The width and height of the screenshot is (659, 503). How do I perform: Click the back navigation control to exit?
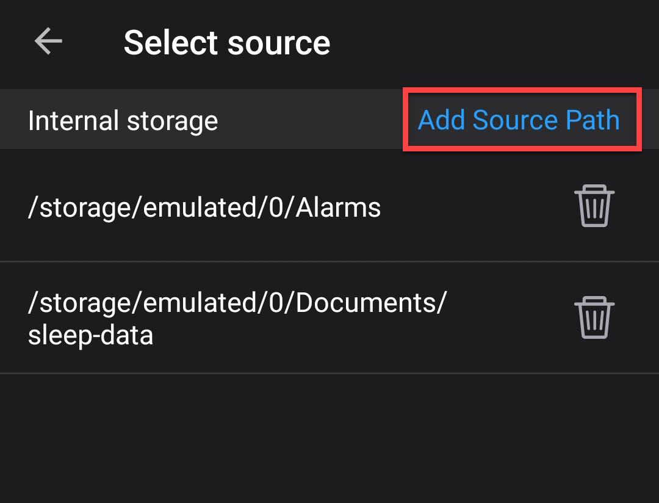tap(48, 42)
